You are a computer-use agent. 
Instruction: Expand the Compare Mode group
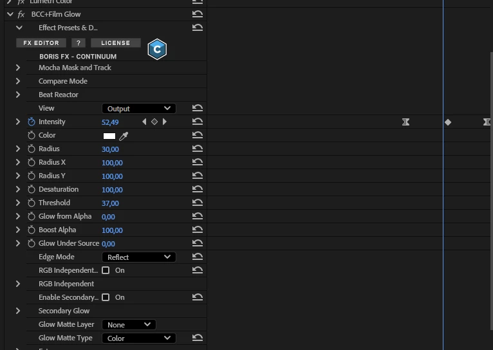18,81
